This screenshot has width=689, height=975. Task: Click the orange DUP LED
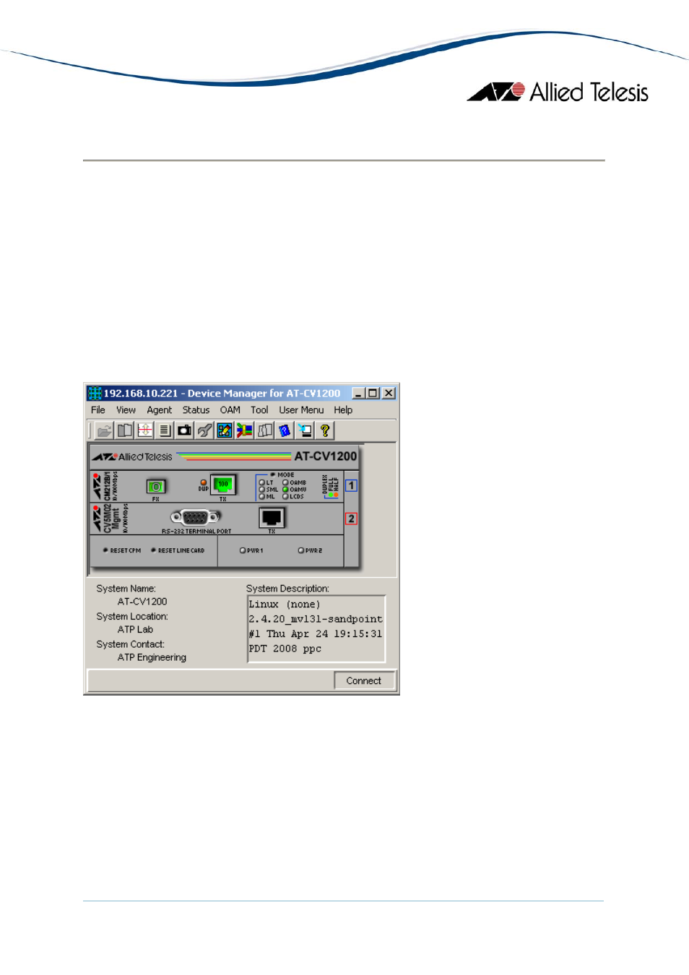coord(204,482)
